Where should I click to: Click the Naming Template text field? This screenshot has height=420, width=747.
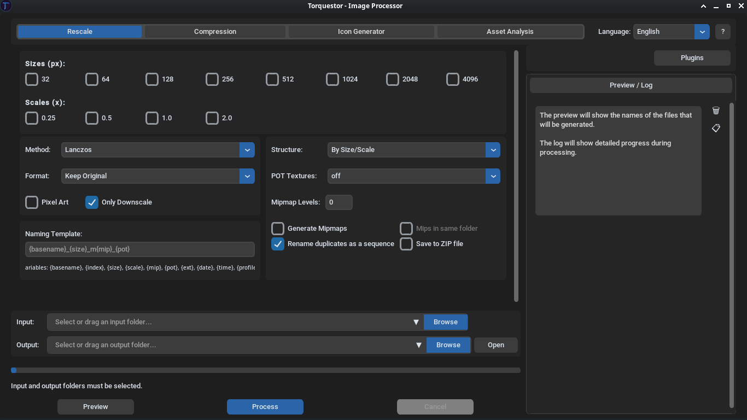coord(139,249)
